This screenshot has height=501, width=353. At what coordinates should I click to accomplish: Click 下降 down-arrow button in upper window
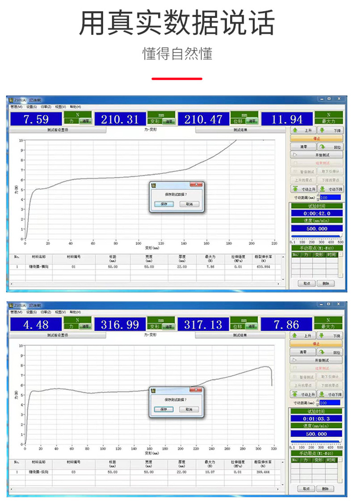click(330, 130)
